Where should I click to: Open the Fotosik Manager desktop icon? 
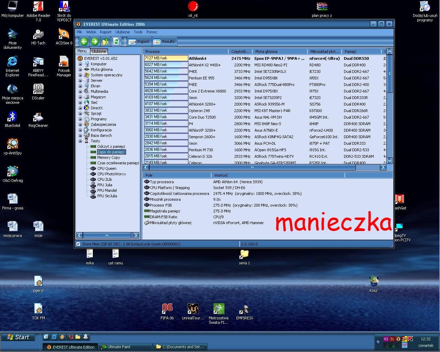(64, 67)
